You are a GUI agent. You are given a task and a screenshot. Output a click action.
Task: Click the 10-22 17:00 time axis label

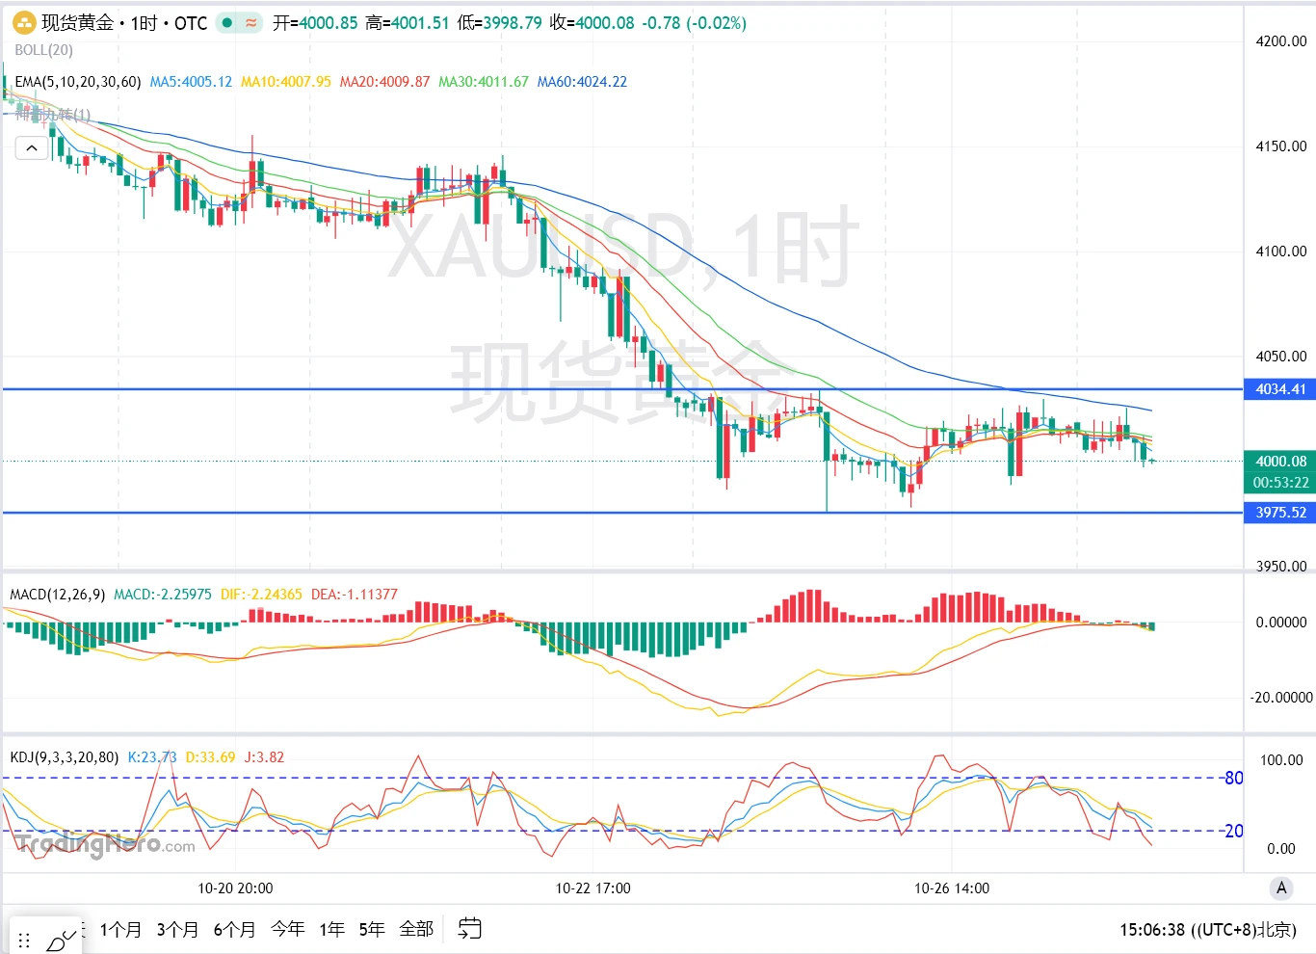point(593,888)
